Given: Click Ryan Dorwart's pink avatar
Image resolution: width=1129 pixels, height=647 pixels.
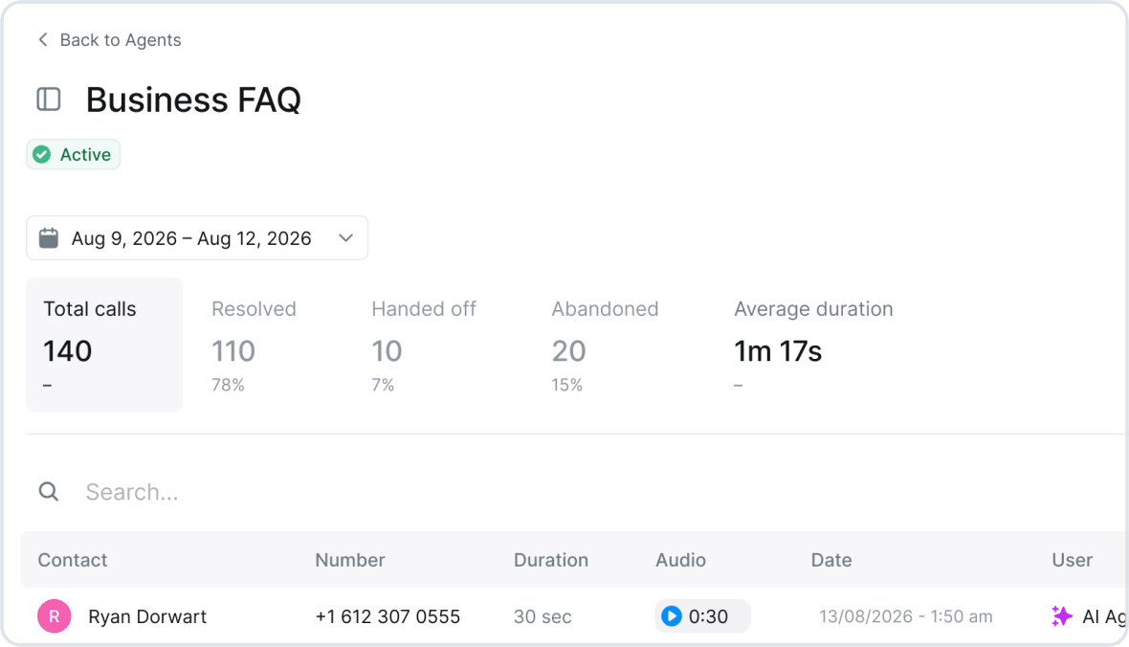Looking at the screenshot, I should [x=54, y=616].
